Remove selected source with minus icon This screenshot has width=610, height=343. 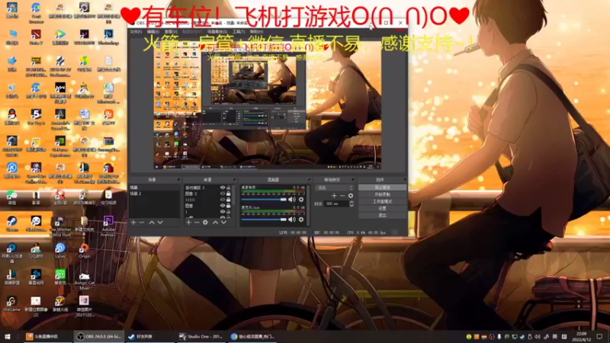click(197, 223)
